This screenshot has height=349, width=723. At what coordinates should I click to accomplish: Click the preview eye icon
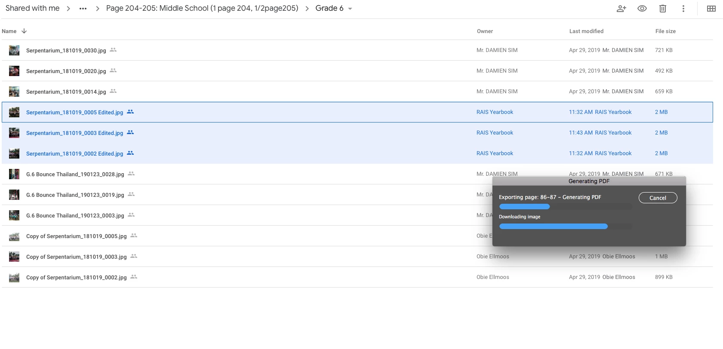(642, 9)
